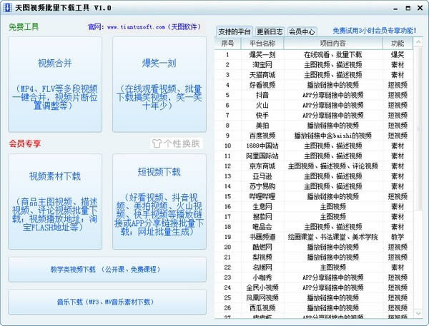The height and width of the screenshot is (326, 429).
Task: Sort by 序号 column header
Action: [x=227, y=44]
